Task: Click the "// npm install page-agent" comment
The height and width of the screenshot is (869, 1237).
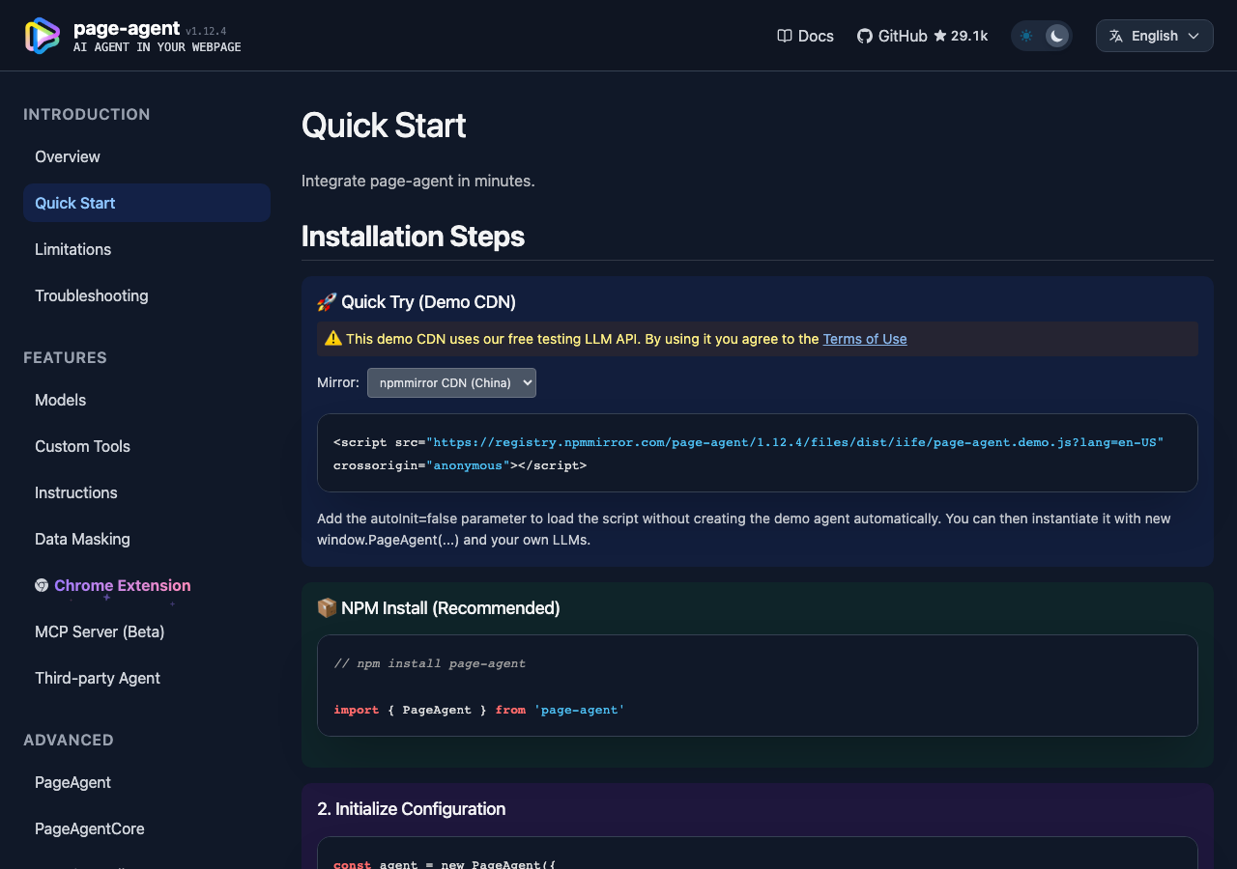Action: [430, 663]
